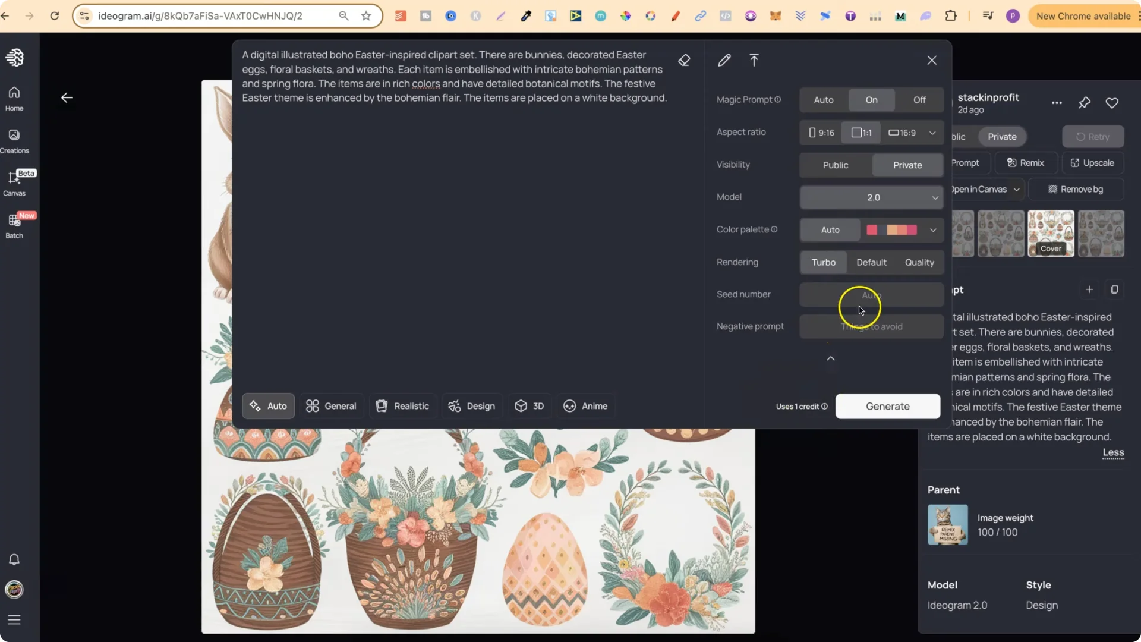
Task: Expand the aspect ratio dropdown
Action: click(x=932, y=133)
